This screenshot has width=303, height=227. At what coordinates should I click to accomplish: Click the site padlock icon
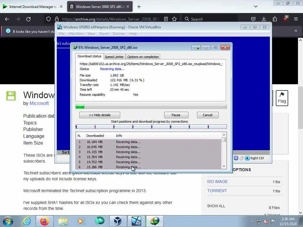click(57, 19)
